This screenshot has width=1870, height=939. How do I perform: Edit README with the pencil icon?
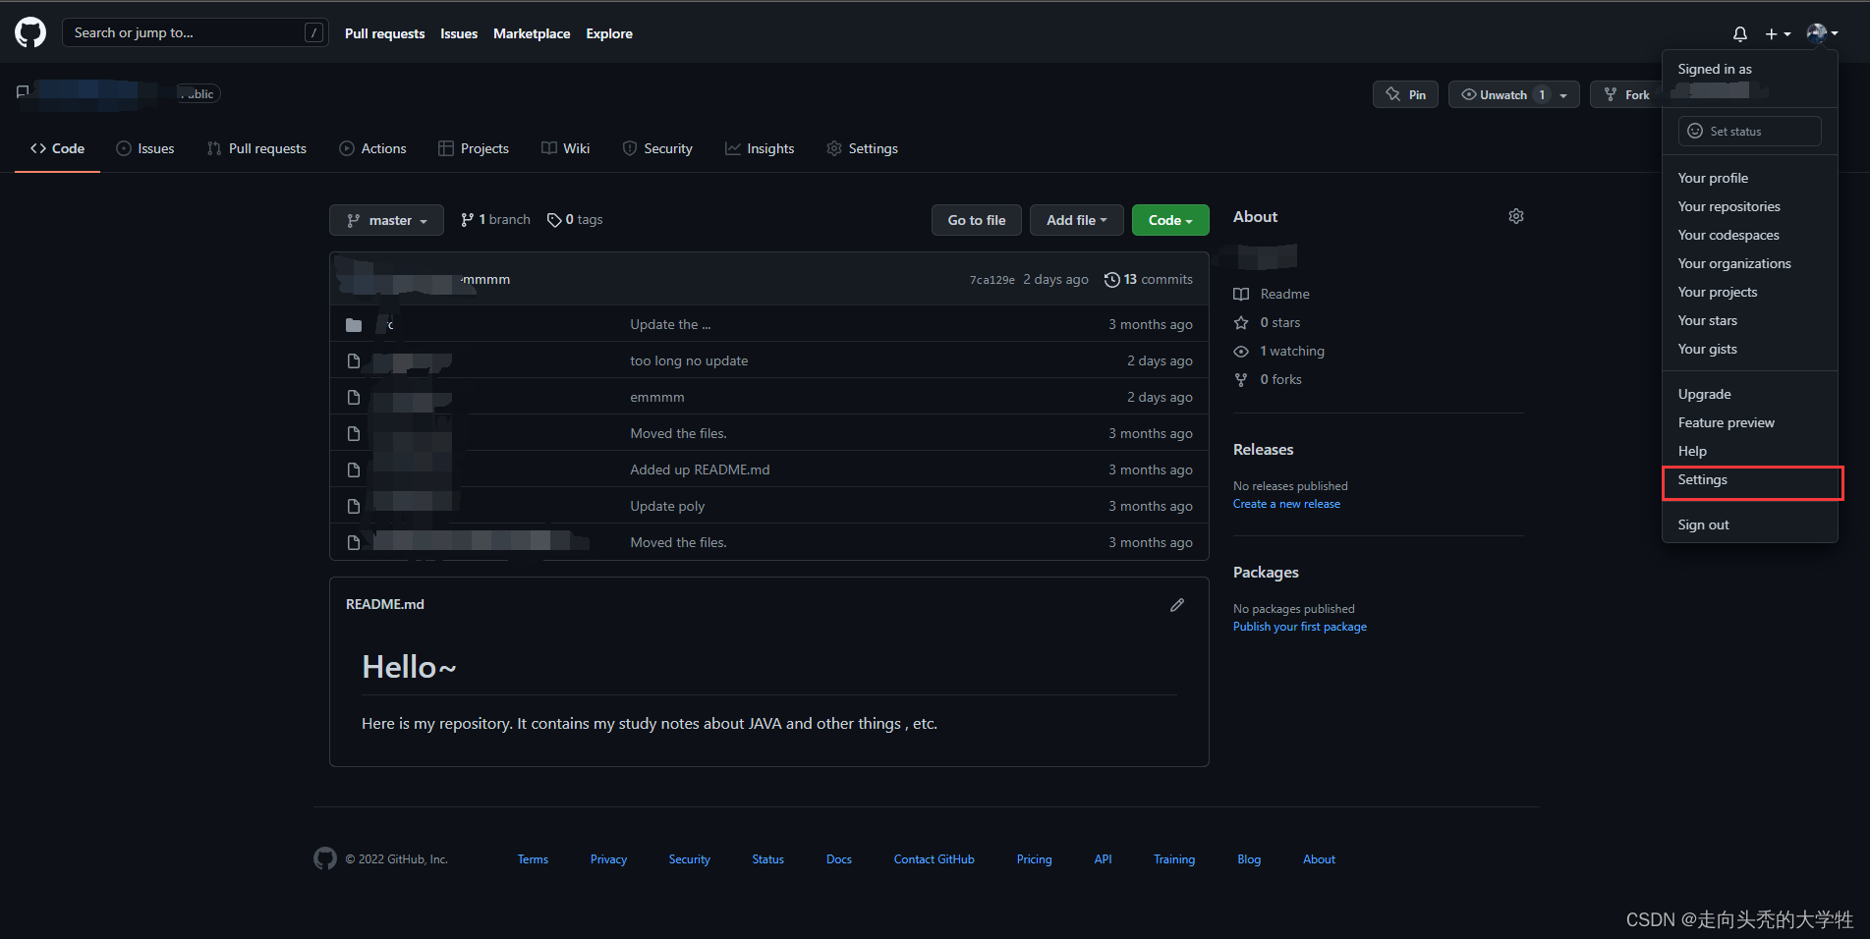(x=1177, y=605)
